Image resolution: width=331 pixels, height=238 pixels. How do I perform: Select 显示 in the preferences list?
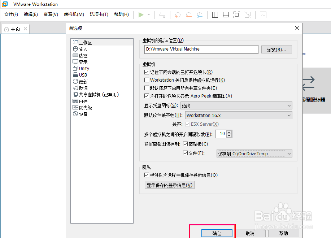tap(103, 62)
